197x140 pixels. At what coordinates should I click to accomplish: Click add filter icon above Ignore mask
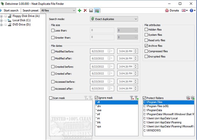click(136, 98)
